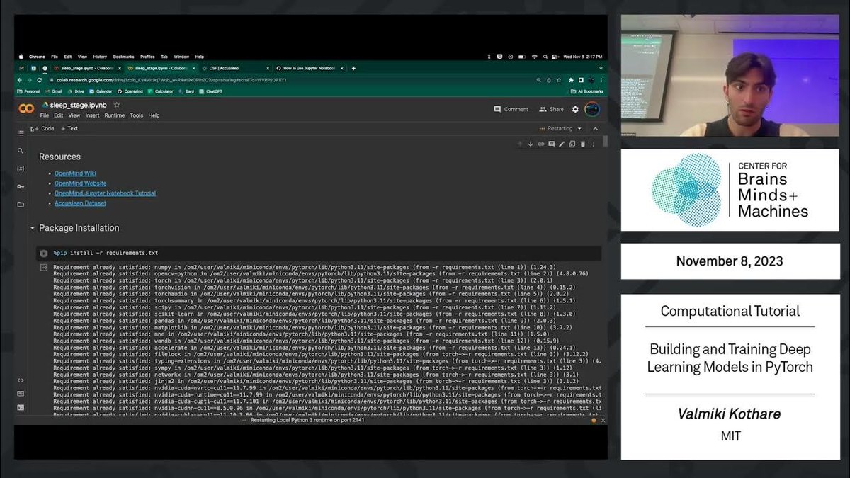Open the All Bookmarks folder

[586, 91]
